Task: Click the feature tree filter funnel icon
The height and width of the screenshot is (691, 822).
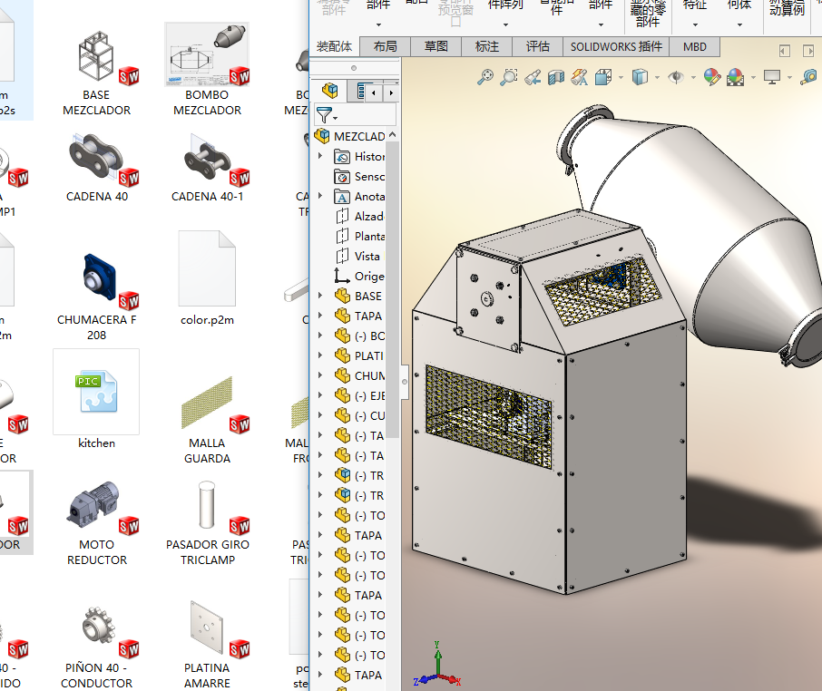Action: click(324, 115)
